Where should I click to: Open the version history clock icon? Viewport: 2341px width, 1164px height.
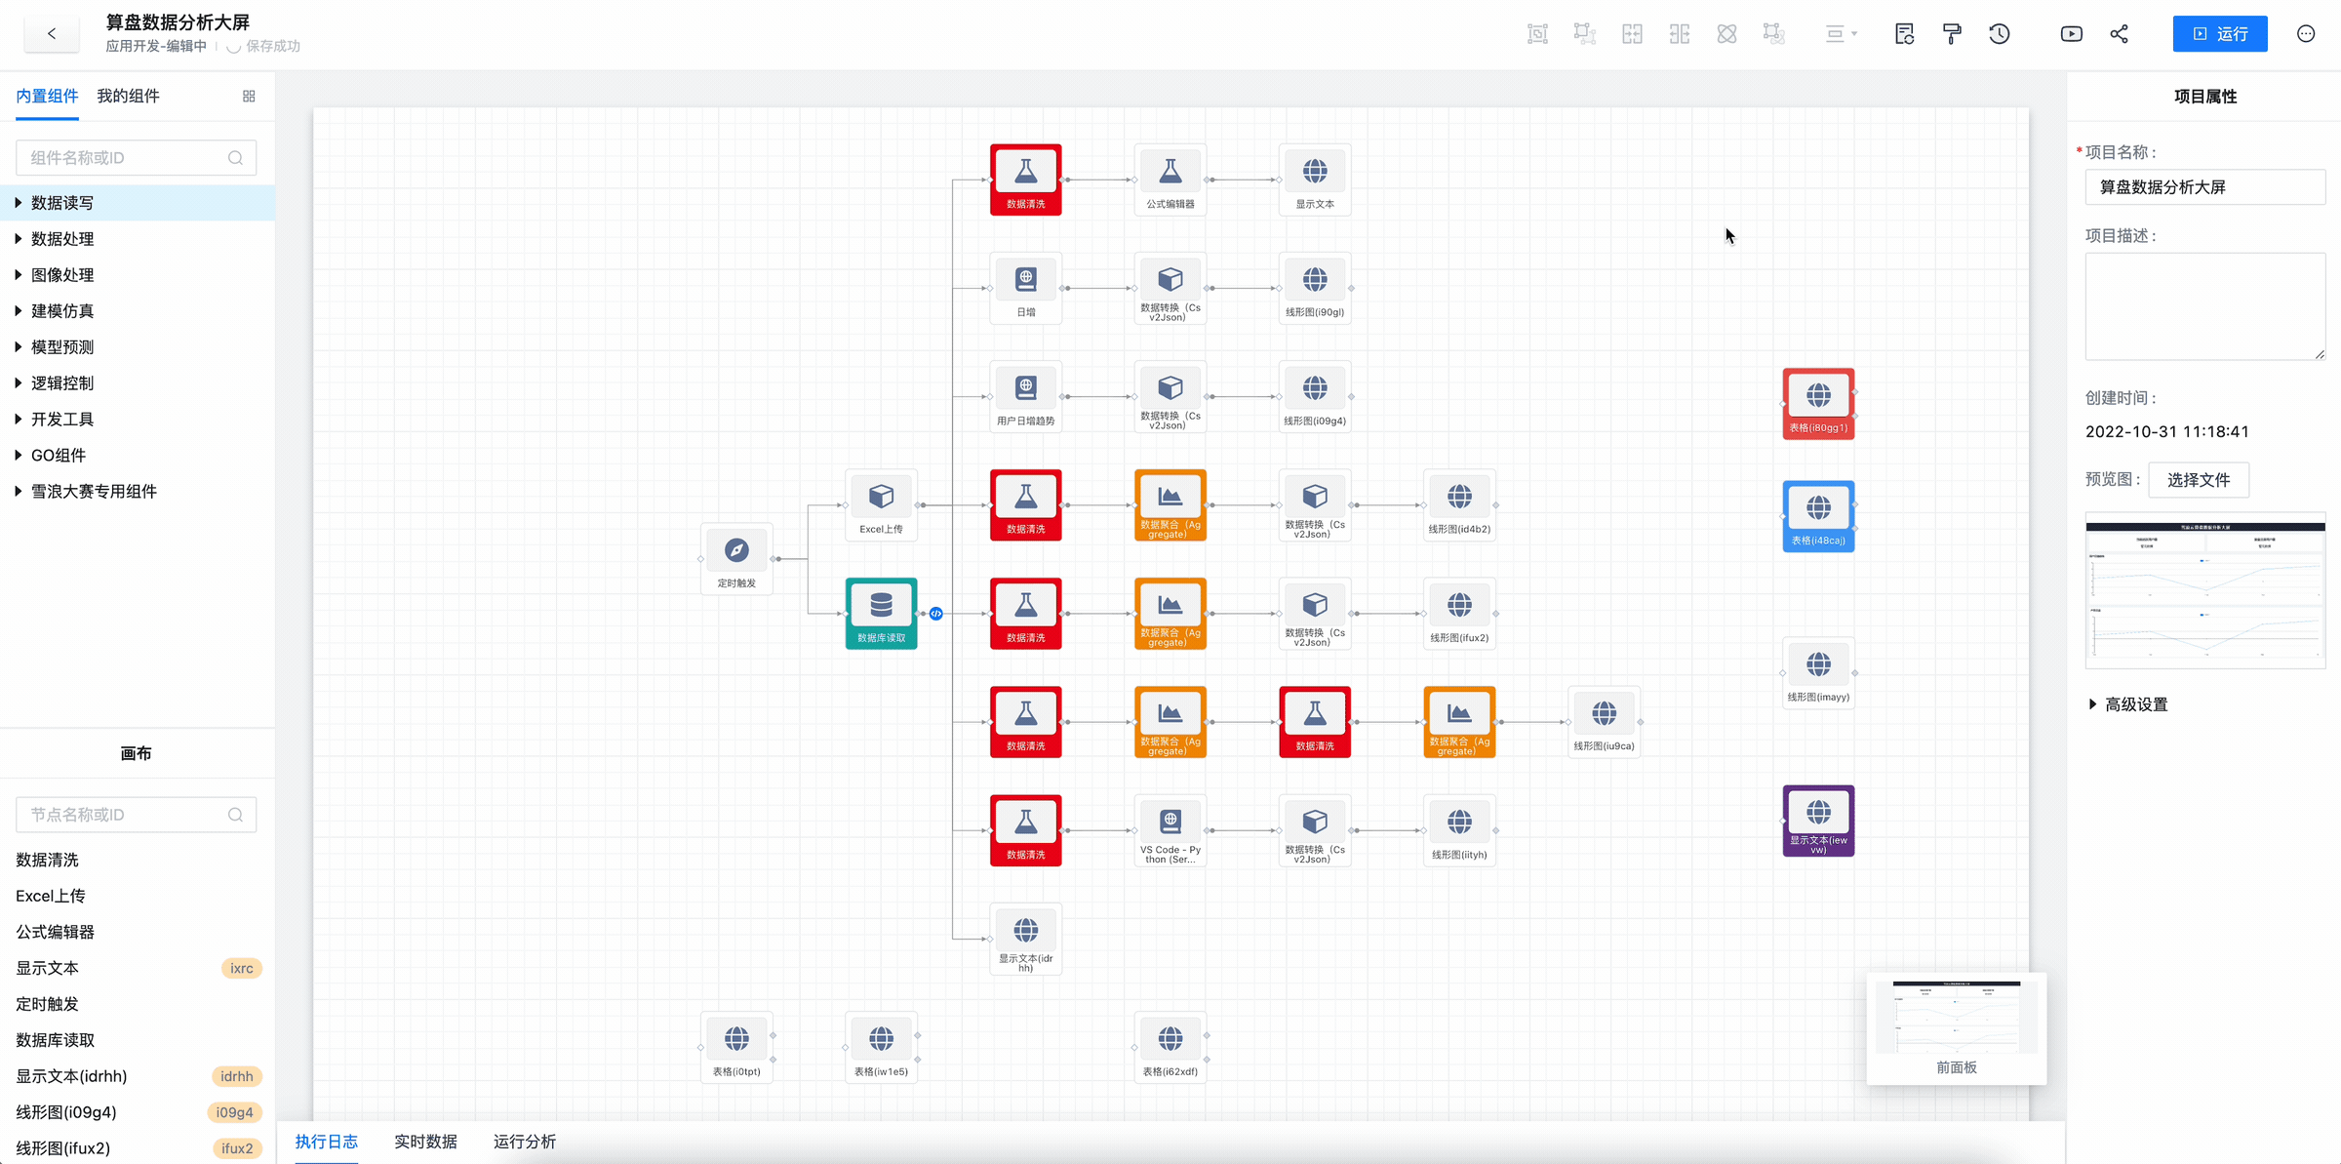point(2000,34)
